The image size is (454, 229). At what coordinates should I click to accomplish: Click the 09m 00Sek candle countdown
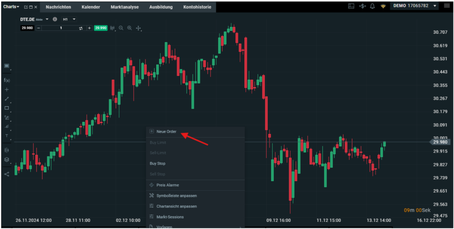click(x=417, y=210)
